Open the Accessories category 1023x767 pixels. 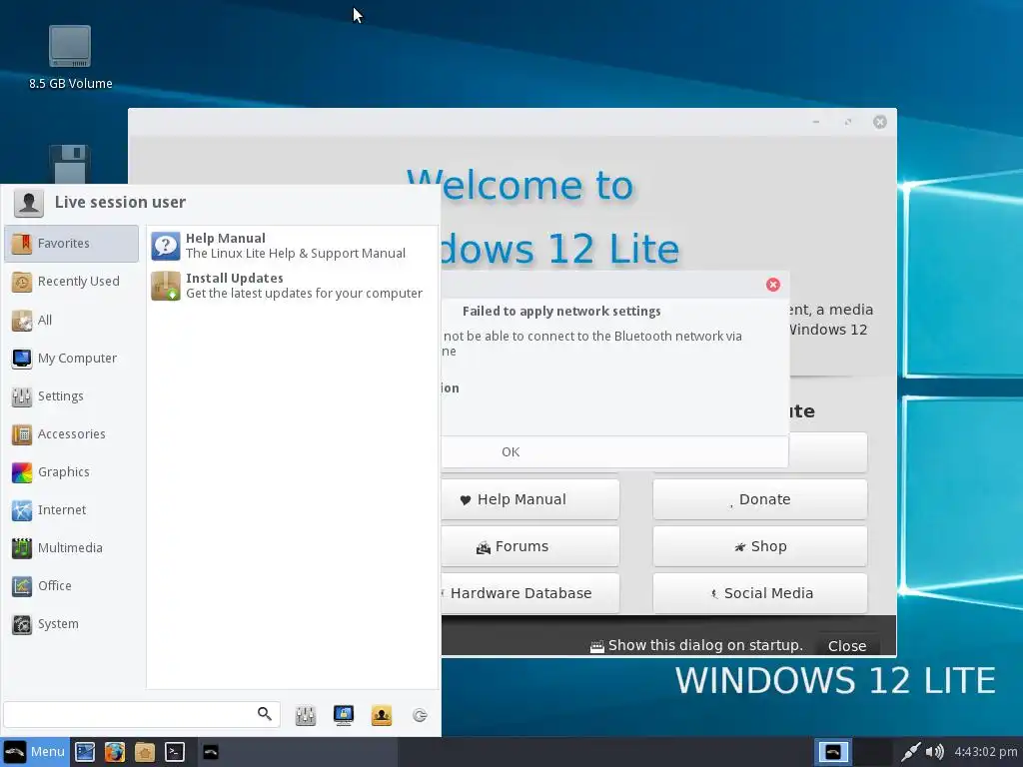point(71,433)
